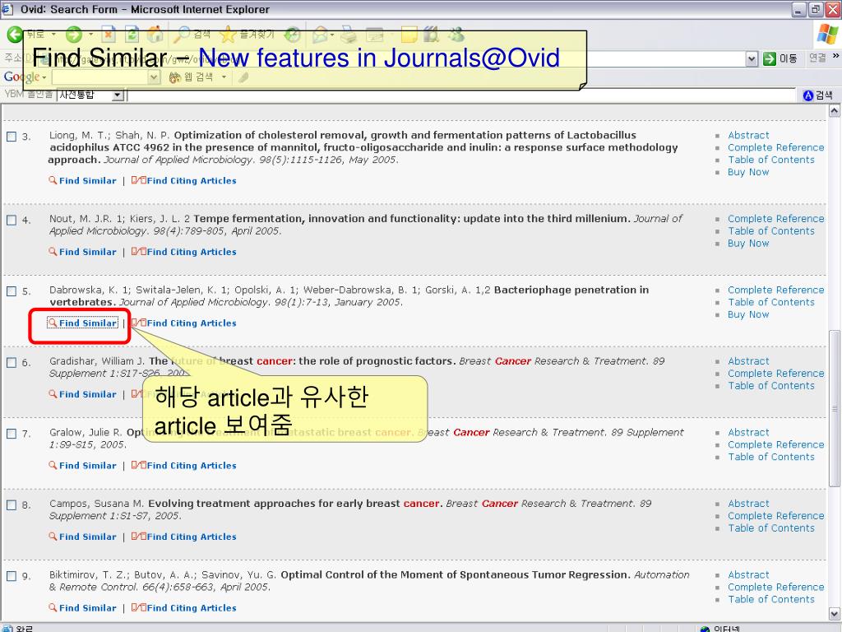Expand the YBM dictionary type dropdown
The width and height of the screenshot is (842, 632).
pyautogui.click(x=118, y=95)
